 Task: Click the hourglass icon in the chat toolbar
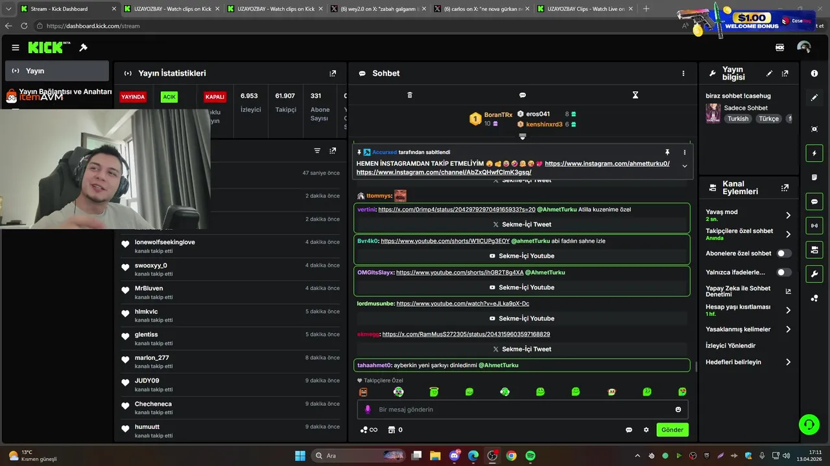coord(635,95)
